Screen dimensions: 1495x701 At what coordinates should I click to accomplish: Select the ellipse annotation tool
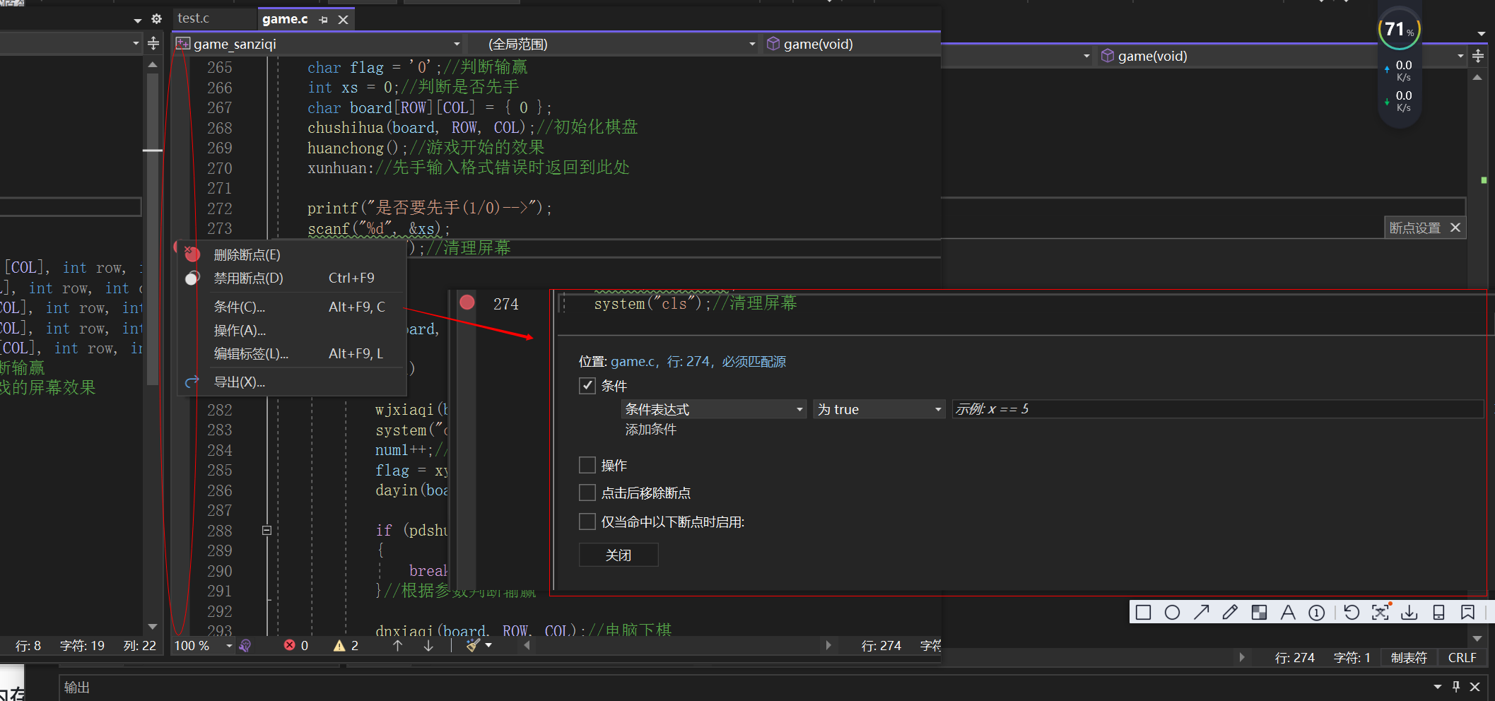pyautogui.click(x=1172, y=612)
